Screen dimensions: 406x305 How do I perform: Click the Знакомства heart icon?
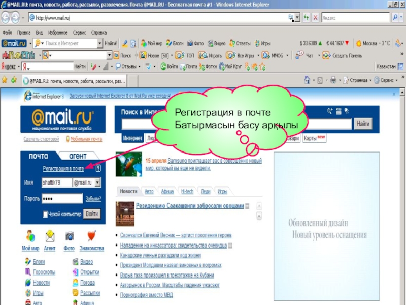pos(92,236)
